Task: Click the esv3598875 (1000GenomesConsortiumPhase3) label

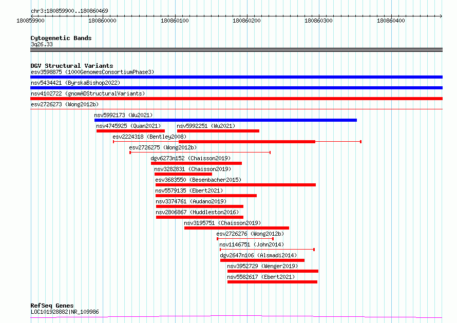Action: (92, 72)
